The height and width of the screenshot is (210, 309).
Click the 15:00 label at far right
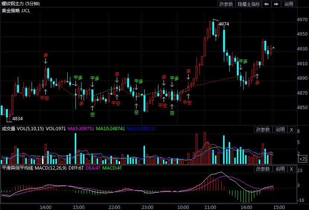click(279, 207)
